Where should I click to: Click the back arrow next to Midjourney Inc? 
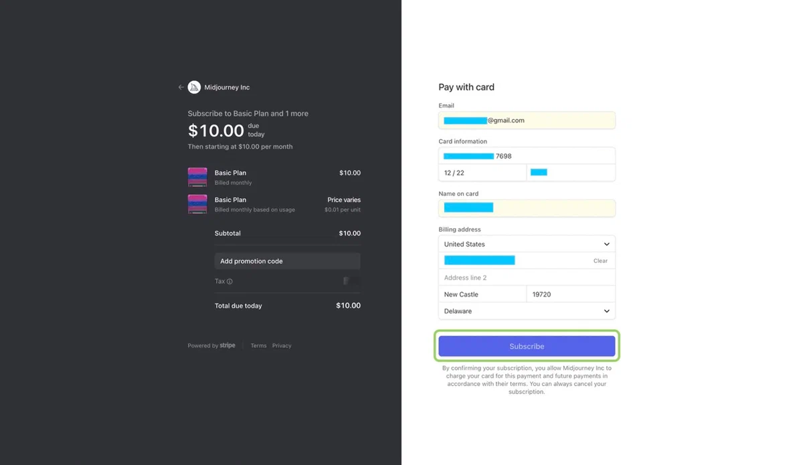(x=181, y=87)
